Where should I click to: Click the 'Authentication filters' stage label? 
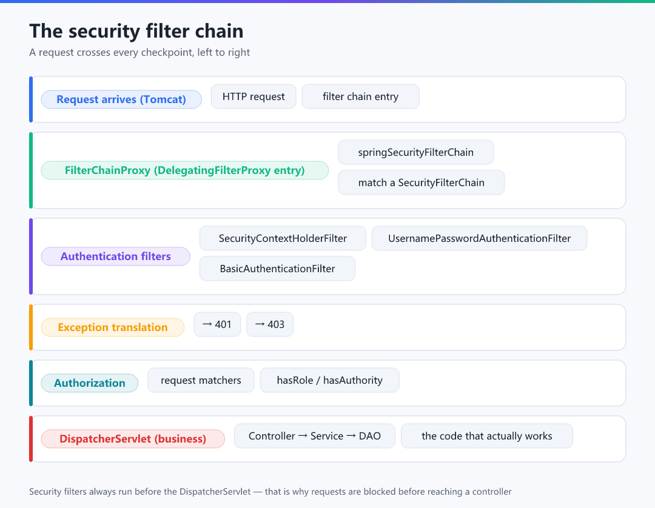116,256
